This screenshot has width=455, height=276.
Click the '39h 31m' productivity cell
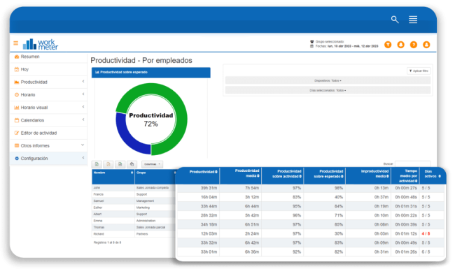click(x=209, y=188)
